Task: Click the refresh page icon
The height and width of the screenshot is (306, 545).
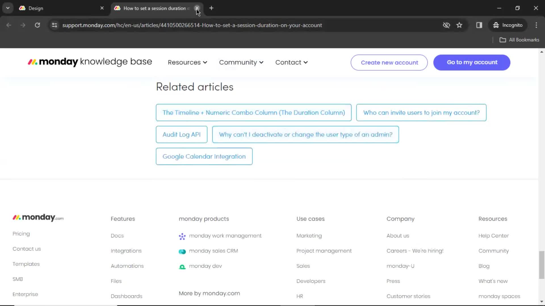Action: click(37, 25)
